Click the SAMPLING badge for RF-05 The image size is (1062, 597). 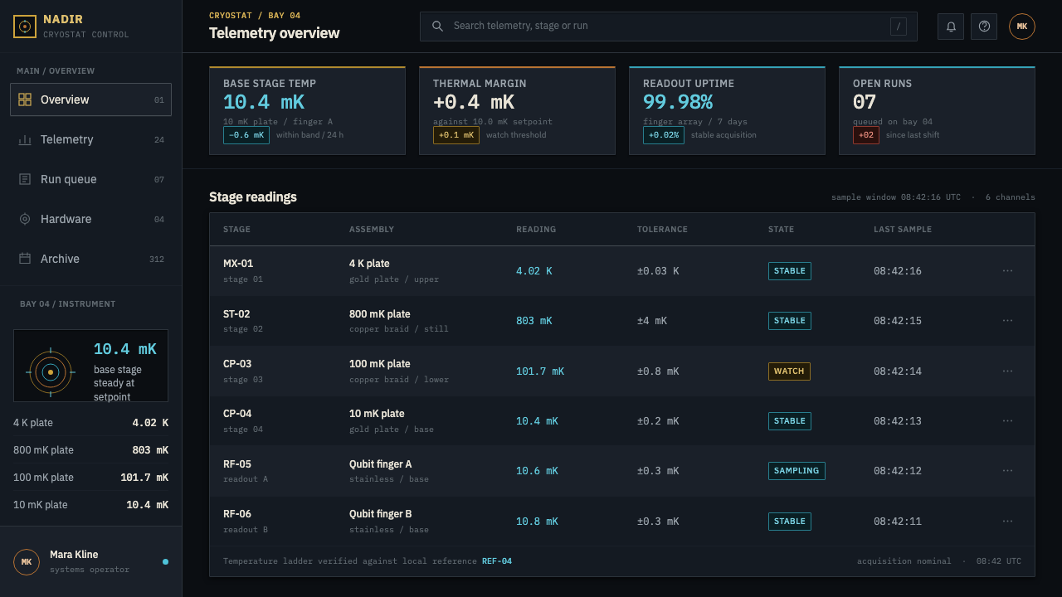click(796, 471)
